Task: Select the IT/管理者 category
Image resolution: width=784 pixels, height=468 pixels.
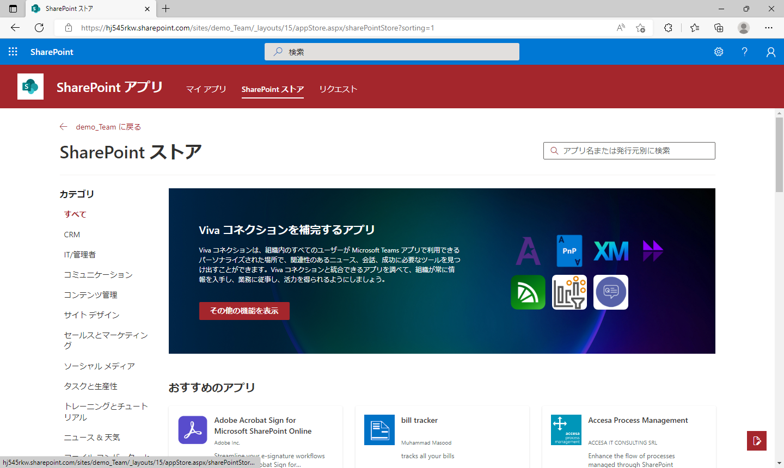Action: pos(80,255)
